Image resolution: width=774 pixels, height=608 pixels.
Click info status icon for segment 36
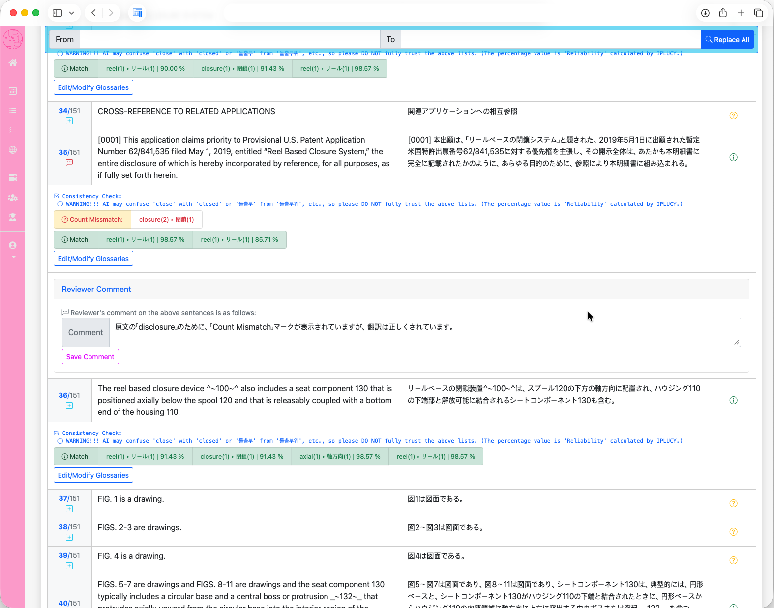pos(733,400)
